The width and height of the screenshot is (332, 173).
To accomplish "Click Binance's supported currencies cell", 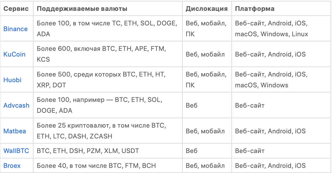I will point(108,29).
